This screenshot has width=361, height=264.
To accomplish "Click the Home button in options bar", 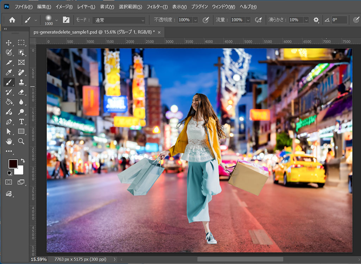I will pyautogui.click(x=12, y=20).
